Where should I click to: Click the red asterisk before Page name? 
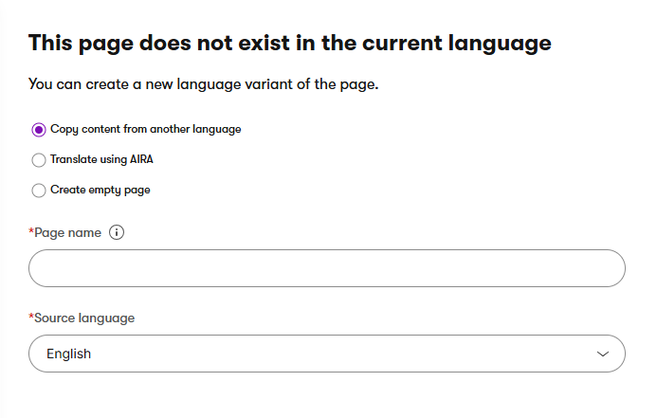coord(31,231)
